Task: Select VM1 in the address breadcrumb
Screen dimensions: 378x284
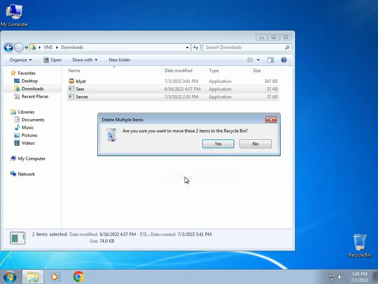Action: pyautogui.click(x=48, y=47)
